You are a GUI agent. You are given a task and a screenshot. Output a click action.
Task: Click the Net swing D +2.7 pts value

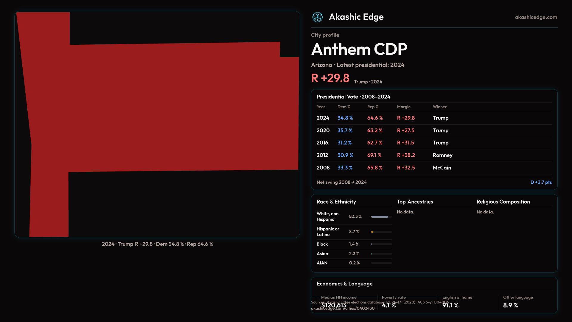point(541,182)
